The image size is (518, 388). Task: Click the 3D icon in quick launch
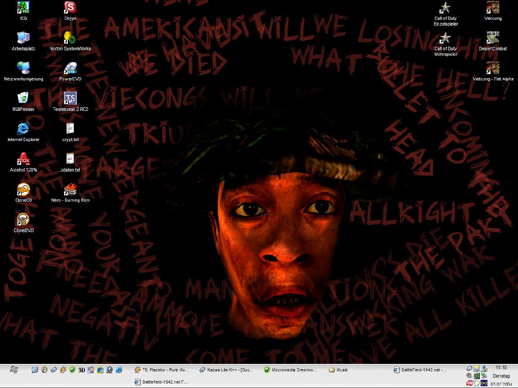point(81,370)
